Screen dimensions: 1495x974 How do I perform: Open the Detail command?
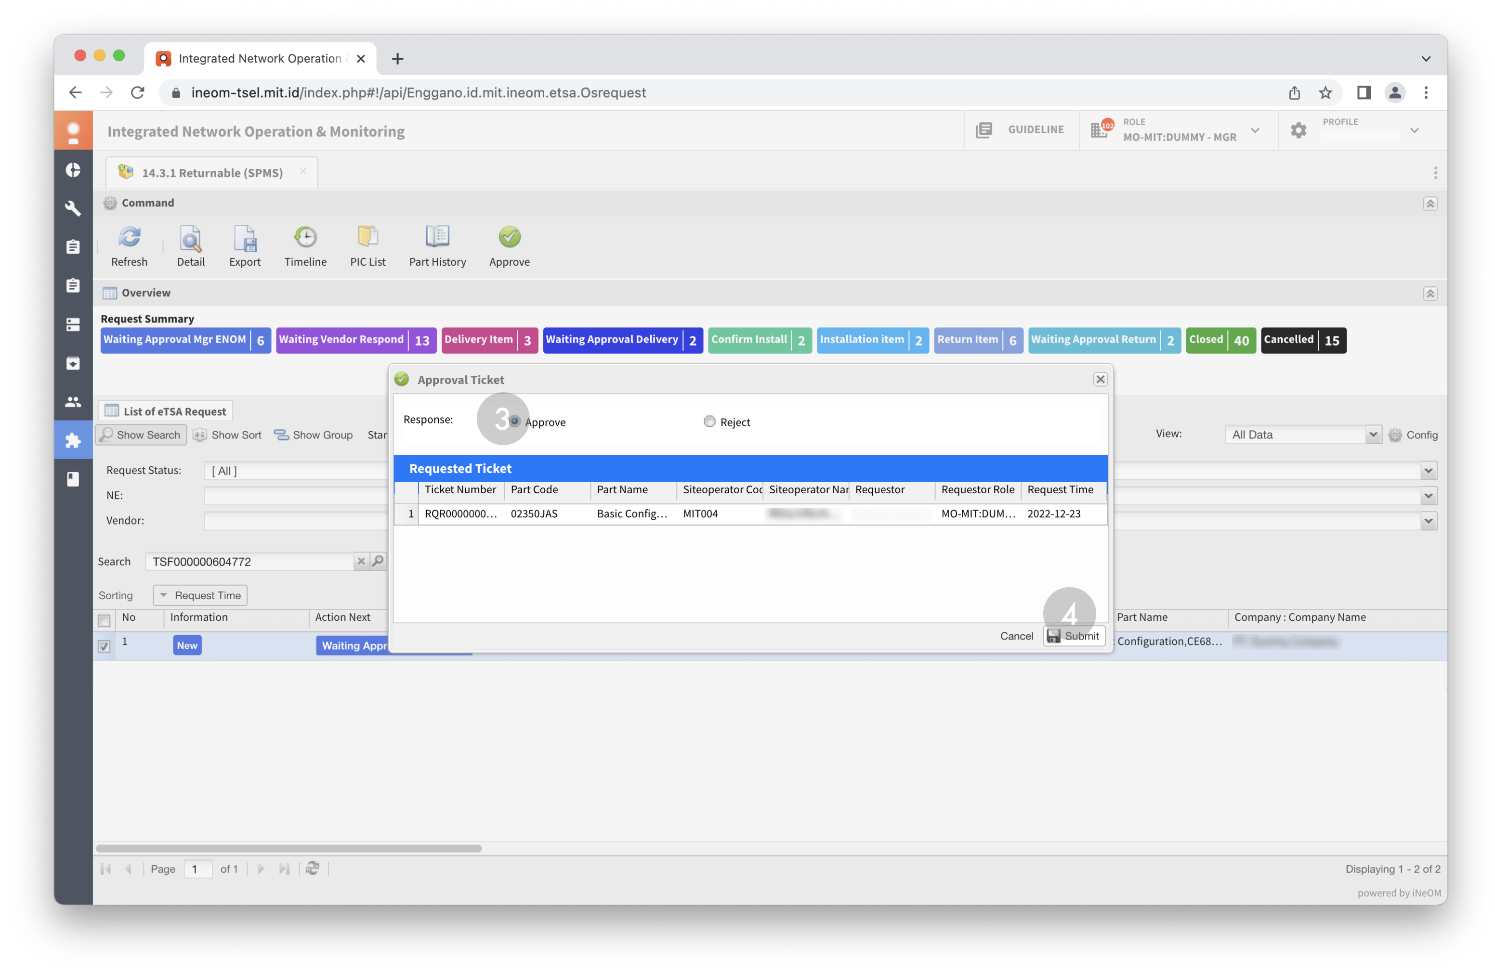coord(190,245)
